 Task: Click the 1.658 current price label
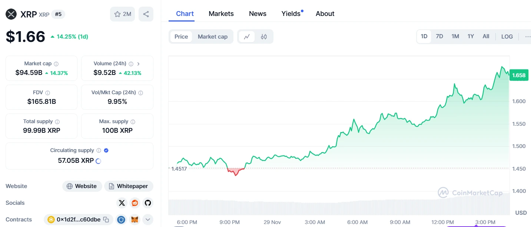click(518, 75)
